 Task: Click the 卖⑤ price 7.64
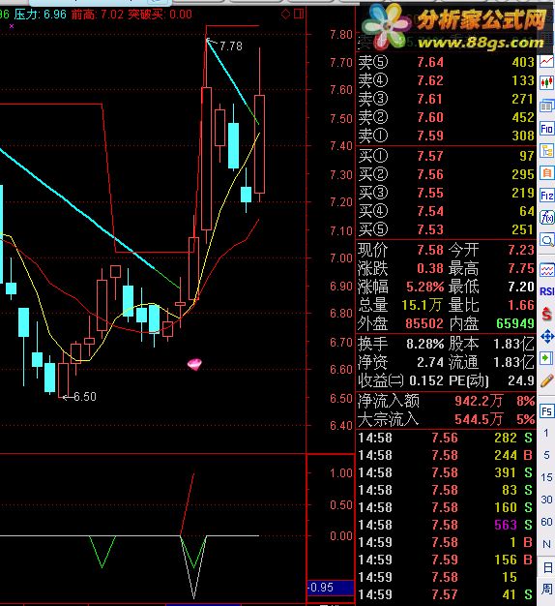(x=430, y=62)
